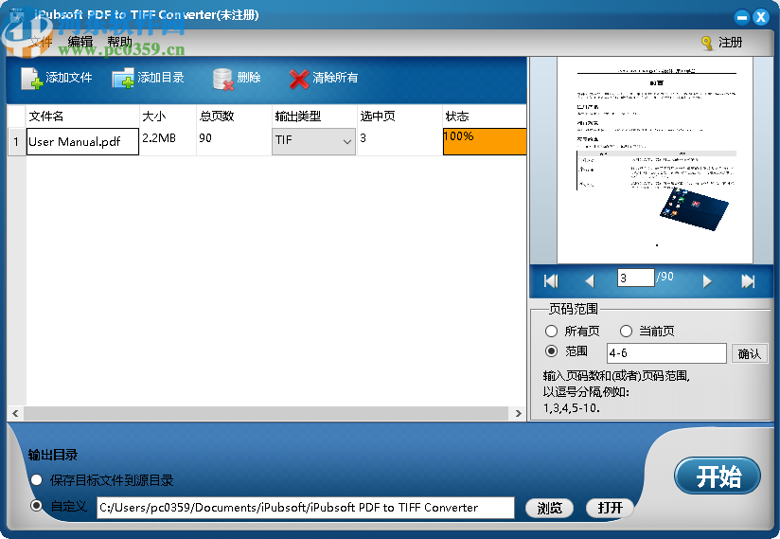Select the 范围 radio option
Image resolution: width=780 pixels, height=539 pixels.
[x=551, y=351]
